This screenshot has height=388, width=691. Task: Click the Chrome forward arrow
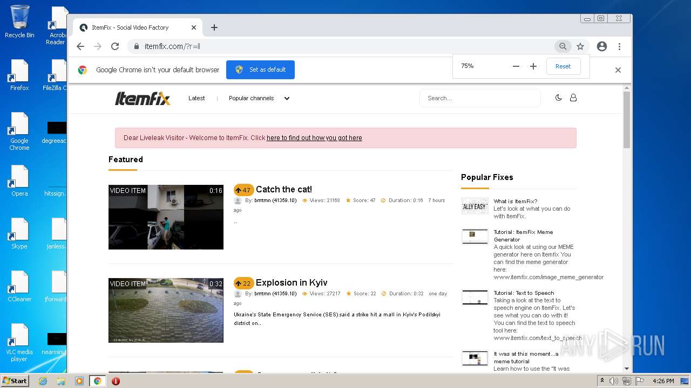98,46
